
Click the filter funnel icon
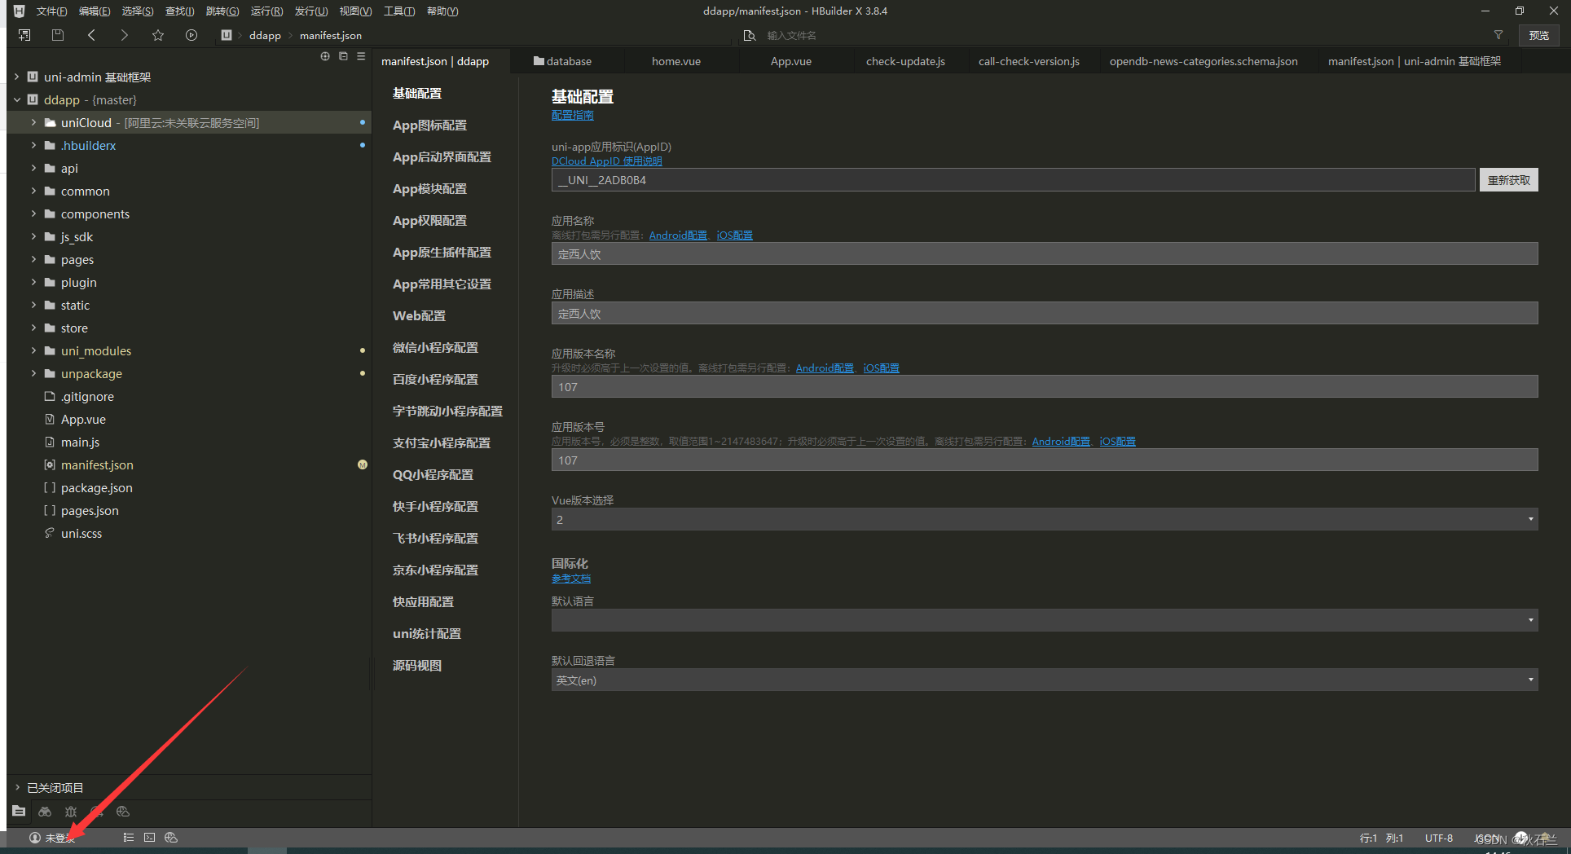(x=1498, y=35)
